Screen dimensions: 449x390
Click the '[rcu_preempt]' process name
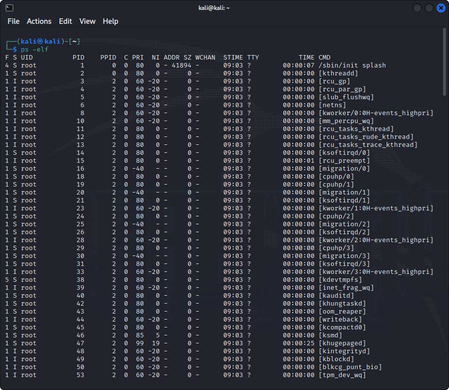pyautogui.click(x=344, y=161)
